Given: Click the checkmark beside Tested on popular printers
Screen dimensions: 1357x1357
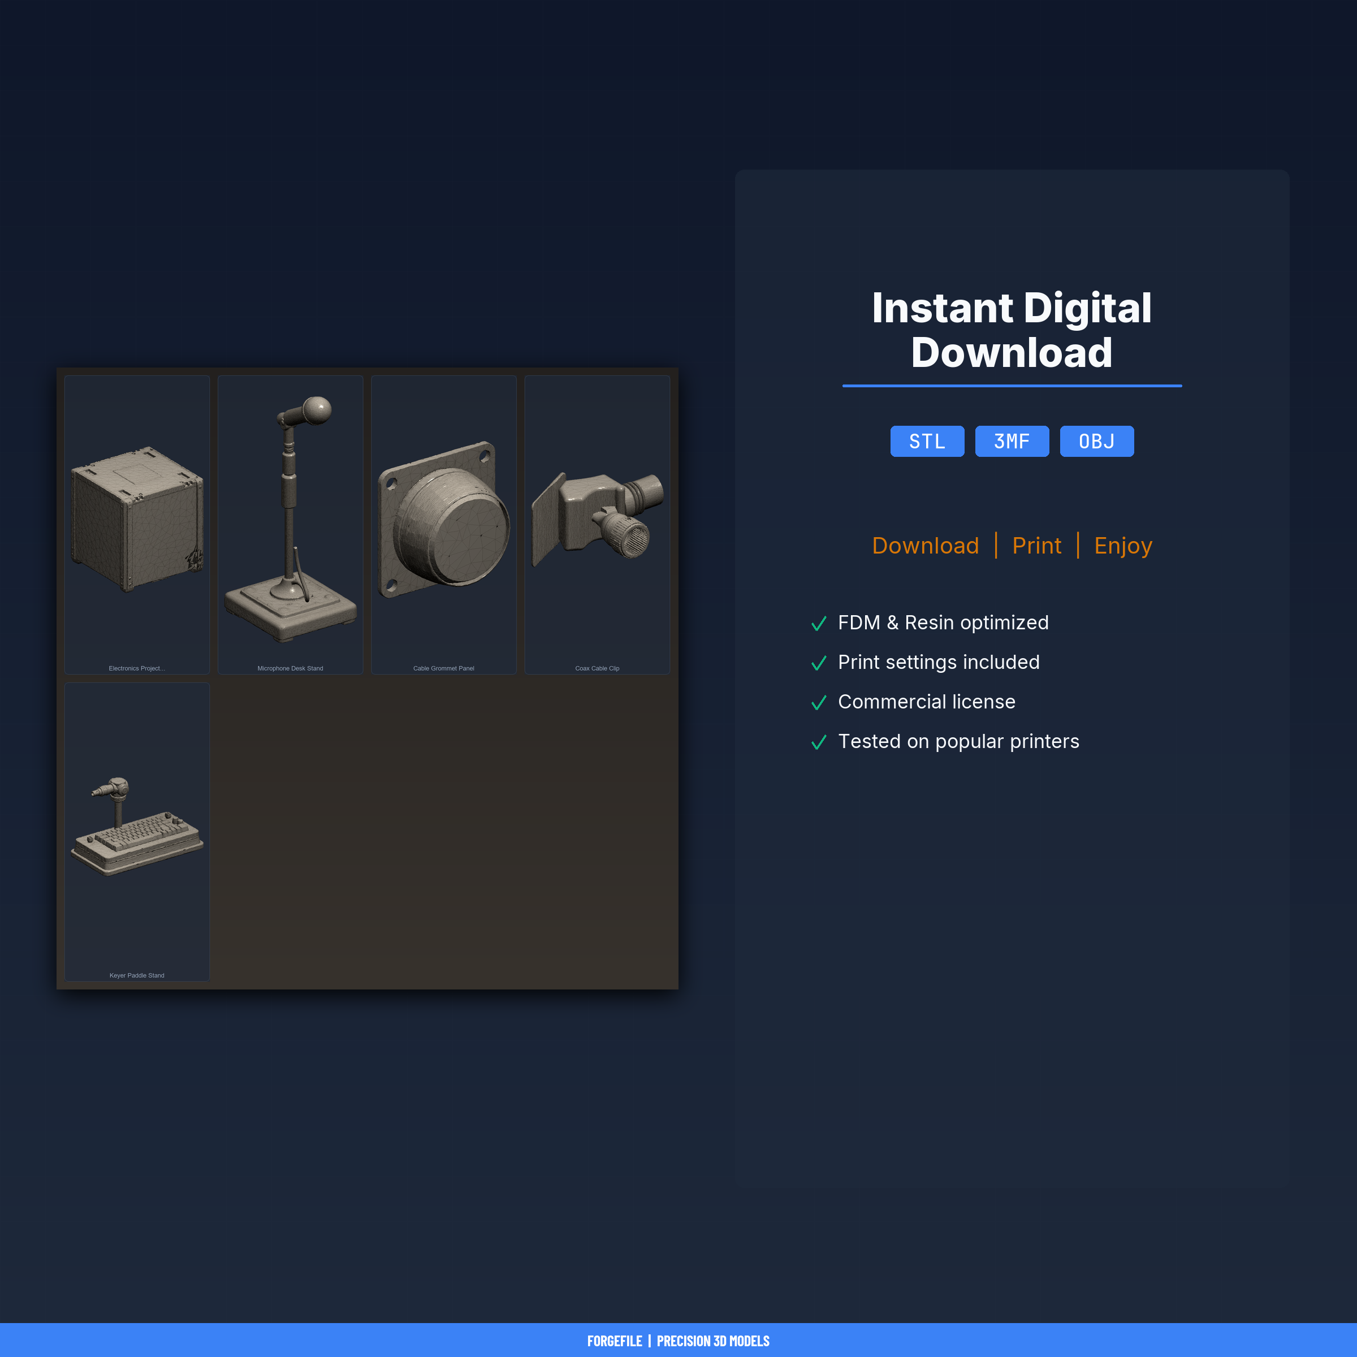Looking at the screenshot, I should pyautogui.click(x=818, y=742).
